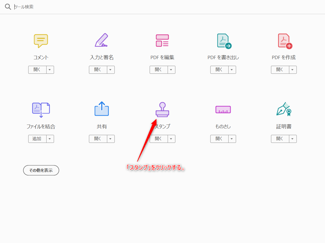Select the Stamp (スタンプ) tool icon
Screen dimensions: 325x243
162,110
